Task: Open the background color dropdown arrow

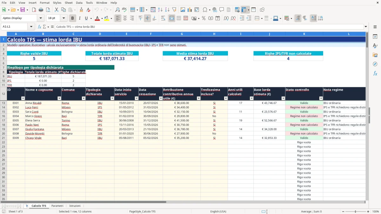Action: pyautogui.click(x=111, y=18)
